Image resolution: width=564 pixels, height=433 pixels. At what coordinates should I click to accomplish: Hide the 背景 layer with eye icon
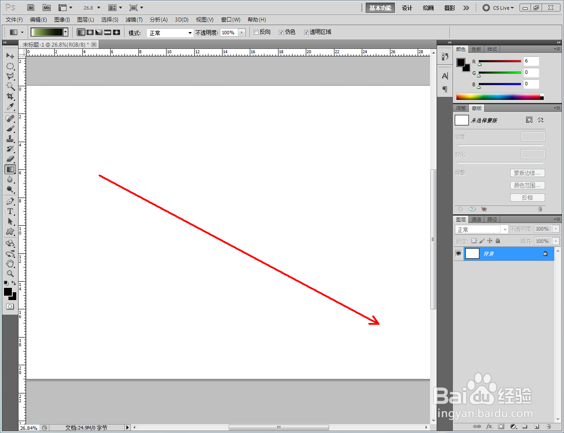(458, 253)
